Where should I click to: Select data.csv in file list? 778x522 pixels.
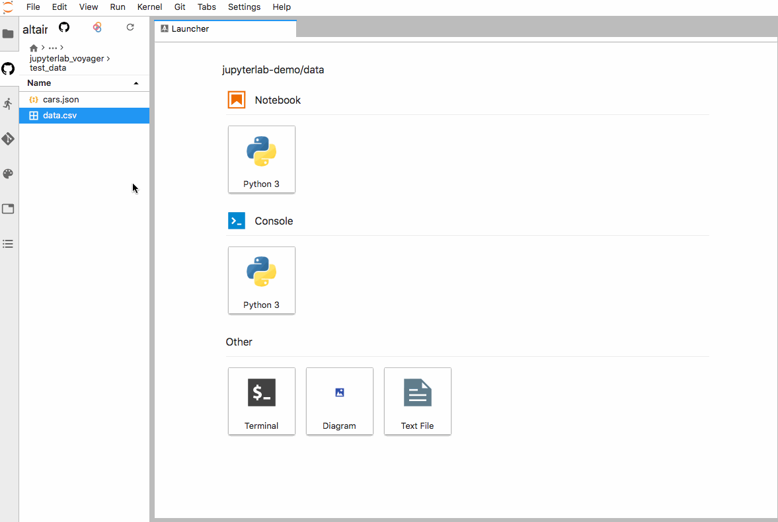click(x=85, y=116)
